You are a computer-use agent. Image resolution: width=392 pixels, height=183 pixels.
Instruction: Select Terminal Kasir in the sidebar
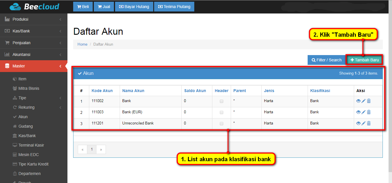point(31,145)
